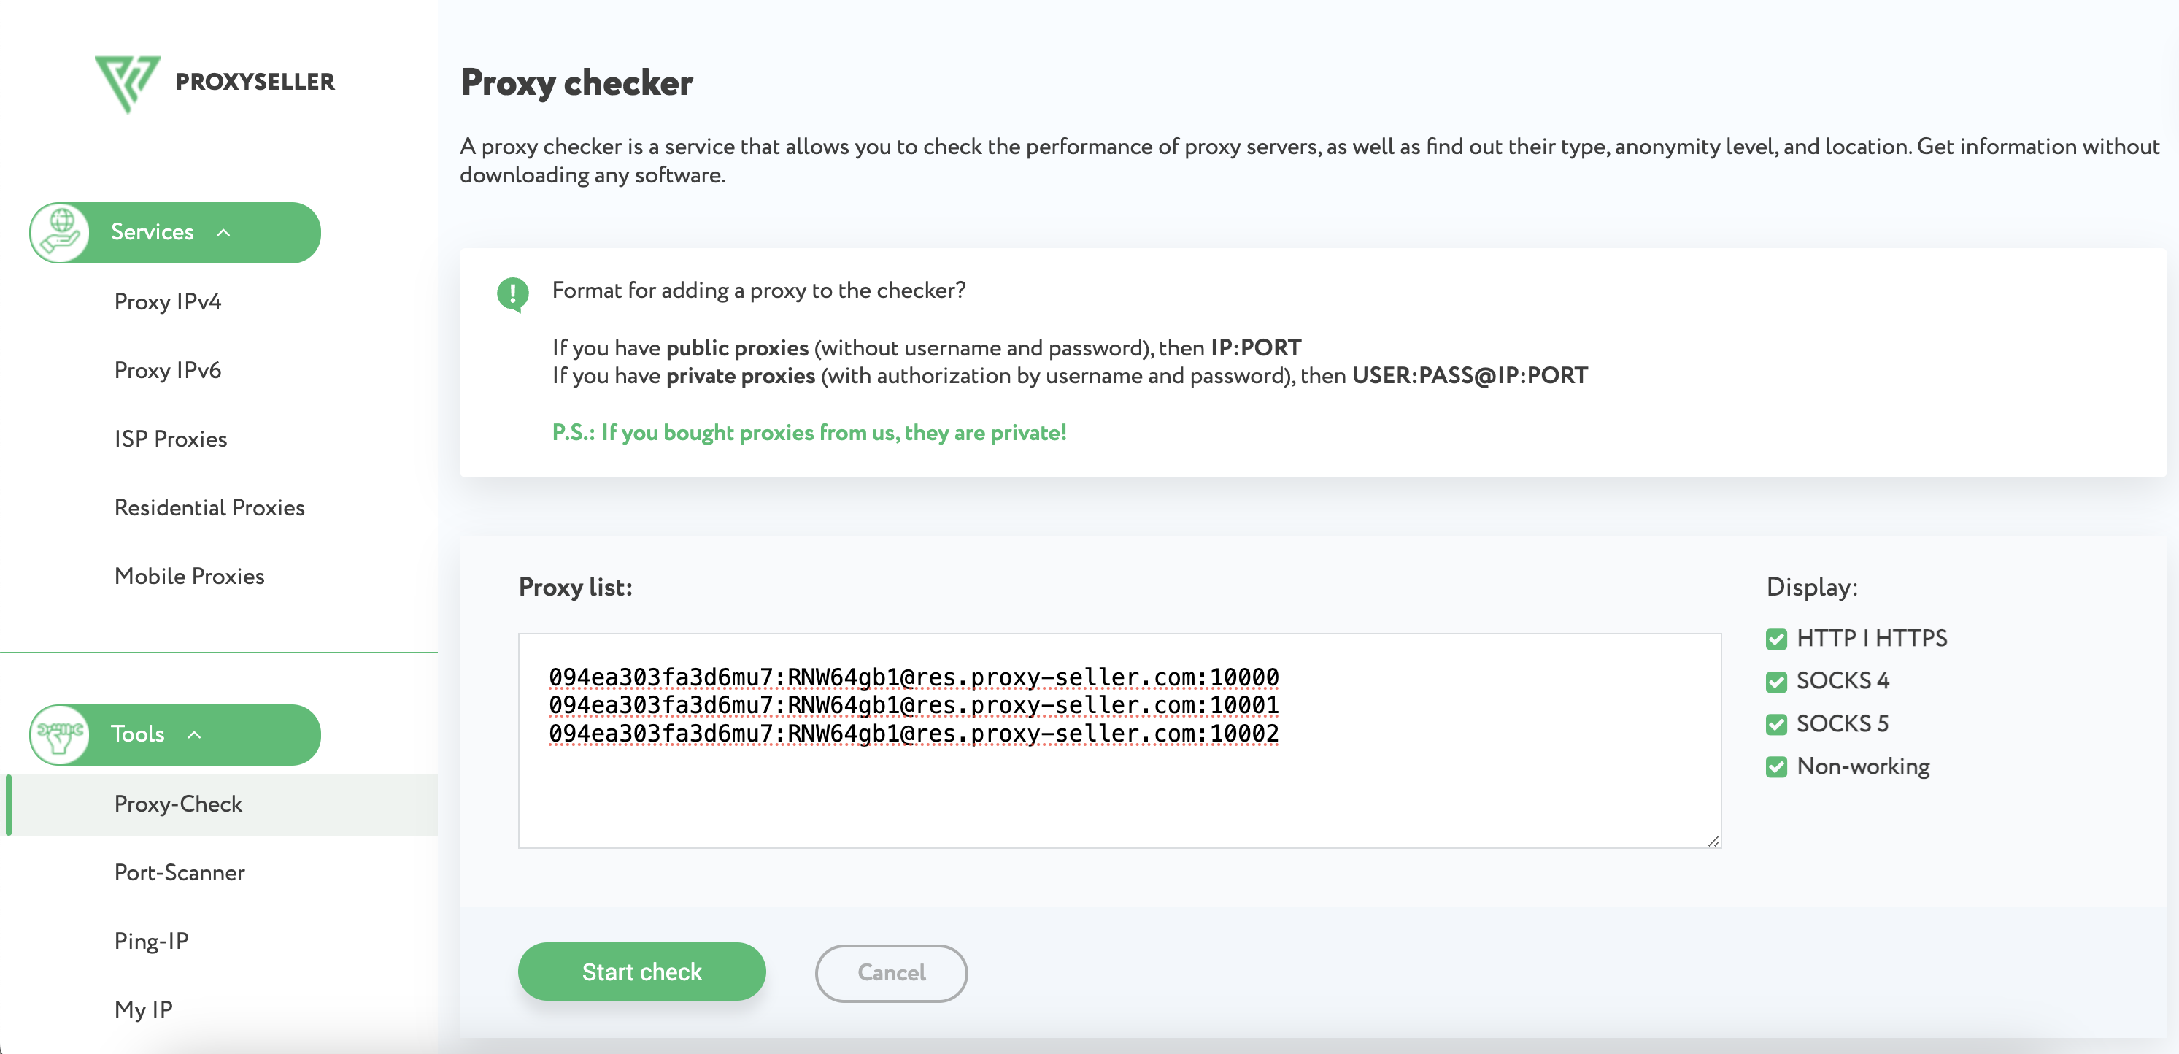Click the green exclamation info icon
Screen dimensions: 2179x1054
pyautogui.click(x=512, y=293)
